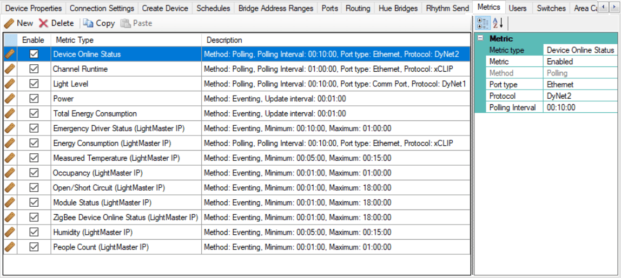The width and height of the screenshot is (621, 278).
Task: Delete the selected metric
Action: tap(56, 23)
